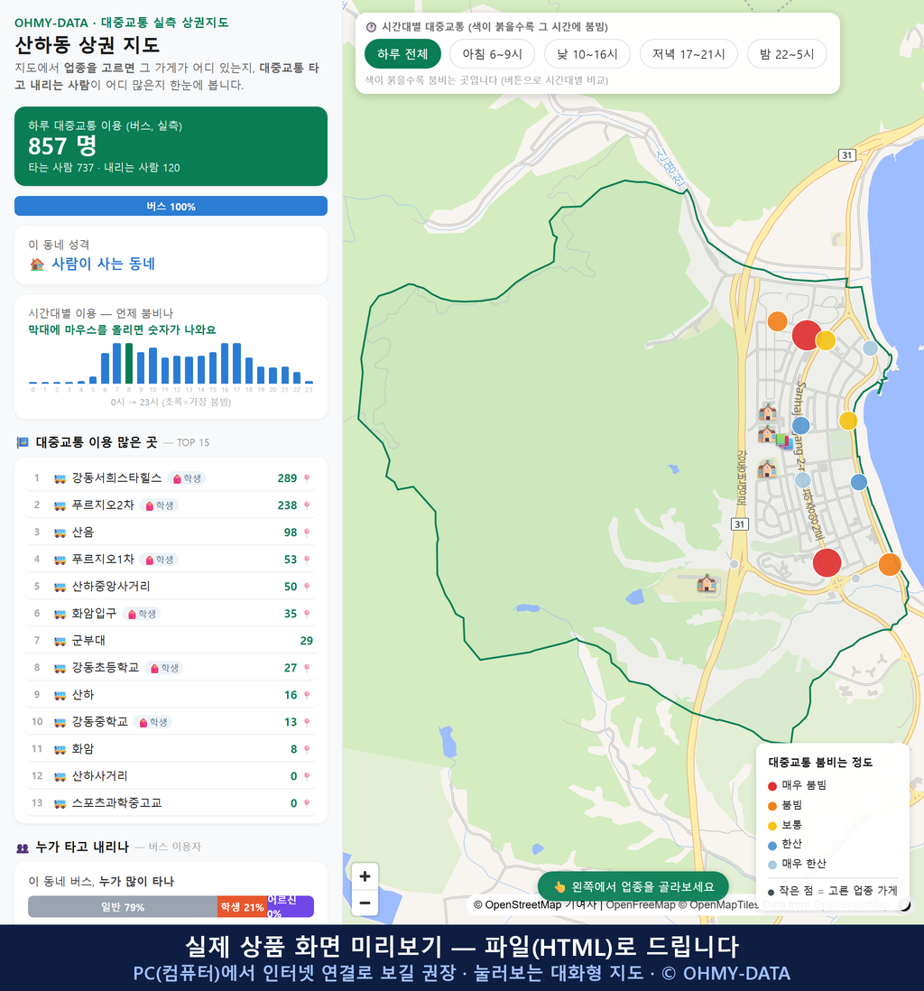
Task: Pick the 밤 22~5시 time filter
Action: [787, 54]
